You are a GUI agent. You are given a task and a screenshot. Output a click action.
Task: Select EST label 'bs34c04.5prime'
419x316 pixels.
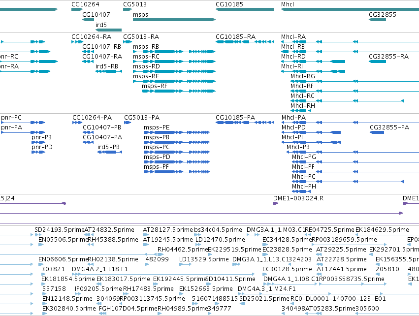click(x=218, y=230)
